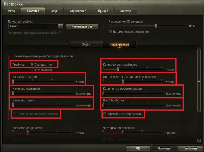The height and width of the screenshot is (152, 204).
Task: Select the Низко graphics quality combo box
Action: tap(36, 26)
